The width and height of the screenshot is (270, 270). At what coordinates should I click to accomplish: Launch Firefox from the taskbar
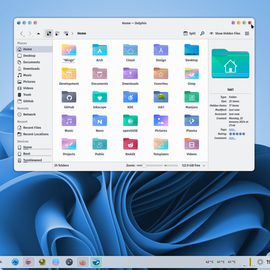coord(83,262)
